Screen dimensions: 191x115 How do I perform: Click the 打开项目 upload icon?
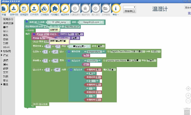[x=34, y=9]
